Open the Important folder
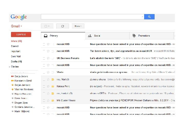Image resolution: width=184 pixels, height=138 pixels. point(16,51)
